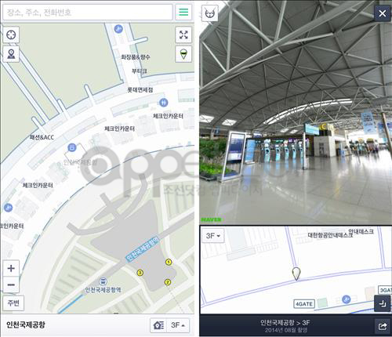Tap the current location crosshair icon
The width and height of the screenshot is (392, 337).
point(11,34)
